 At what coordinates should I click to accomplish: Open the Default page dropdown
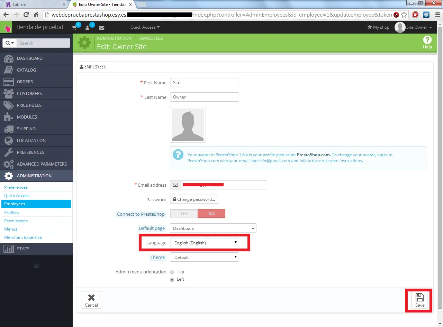point(213,228)
